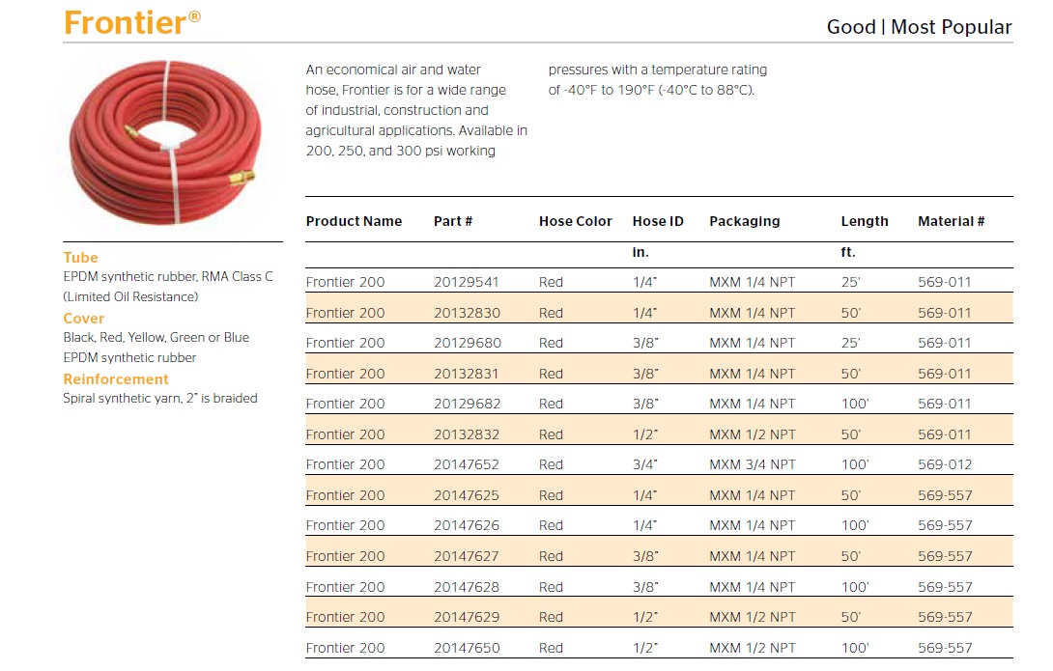The image size is (1053, 671).
Task: Click the red coiled hose product image
Action: (166, 142)
